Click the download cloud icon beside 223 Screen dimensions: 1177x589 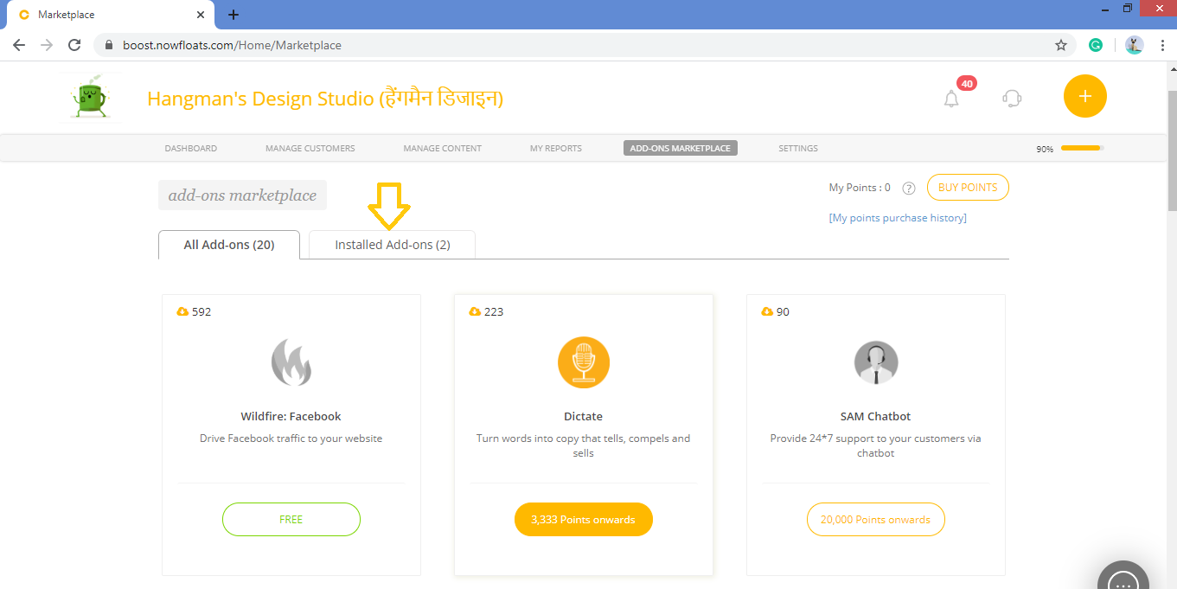(x=475, y=311)
